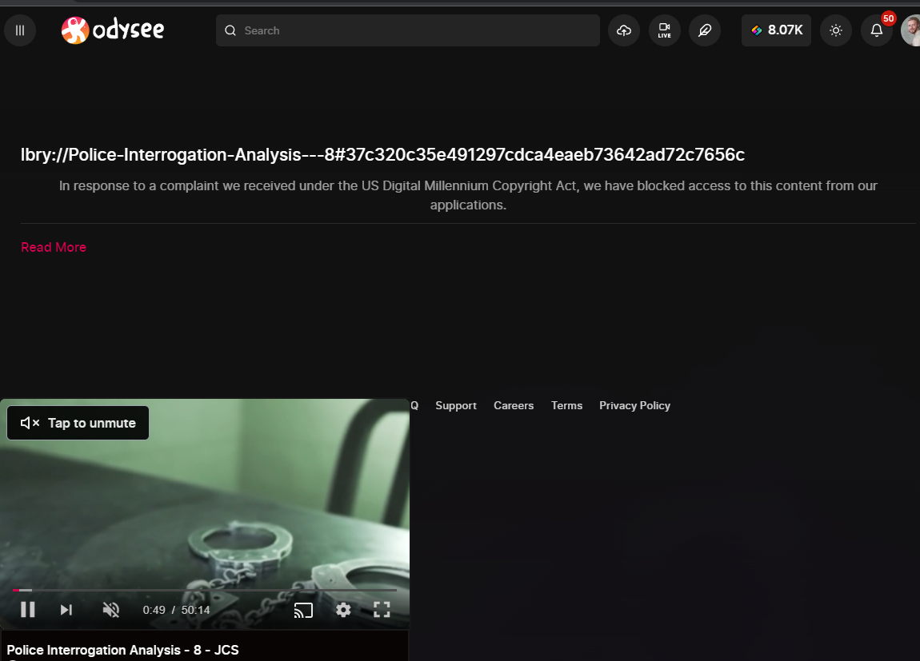Open the cloud upload icon
920x661 pixels.
point(624,30)
